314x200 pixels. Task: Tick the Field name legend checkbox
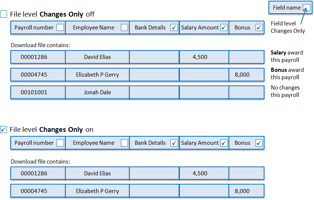coord(307,7)
